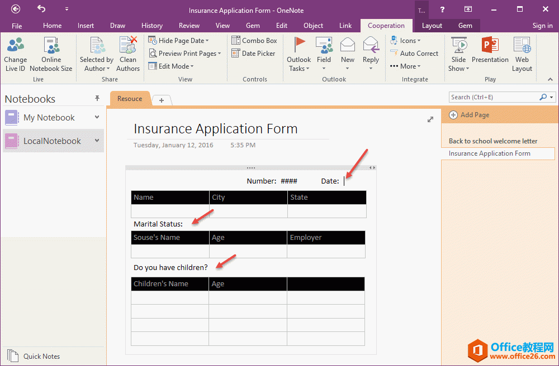
Task: Open Presentation in the Play group
Action: coord(490,53)
